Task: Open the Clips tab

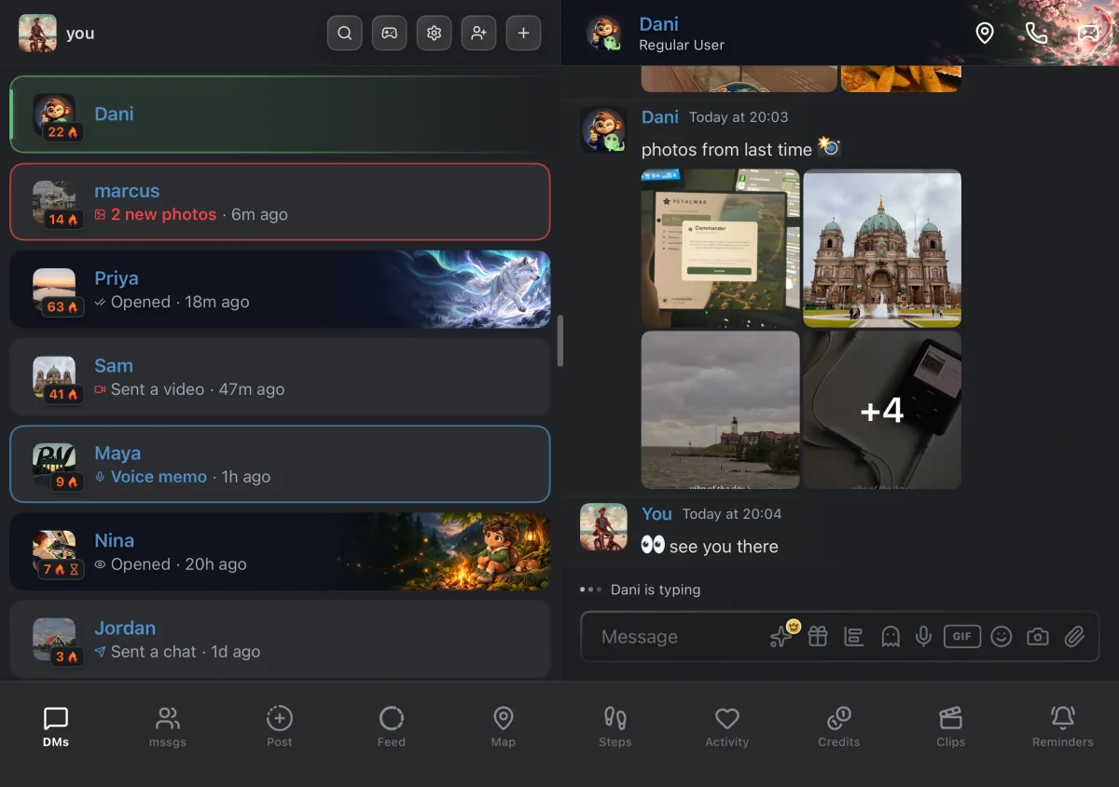Action: 951,727
